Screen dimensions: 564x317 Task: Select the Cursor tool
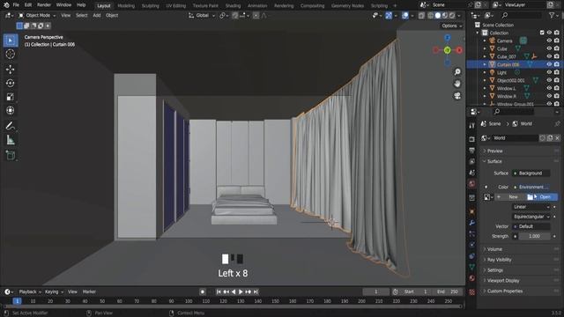tap(11, 55)
